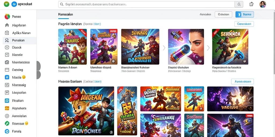
Task: Select the Penakan sidebar icon
Action: [7, 40]
